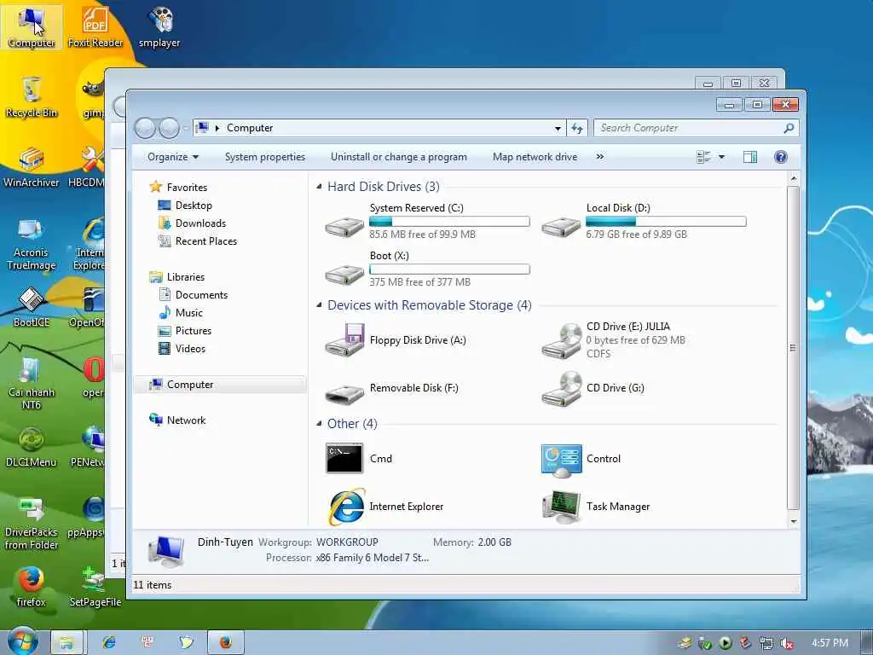The width and height of the screenshot is (873, 655).
Task: Go back with the Back button
Action: 145,129
